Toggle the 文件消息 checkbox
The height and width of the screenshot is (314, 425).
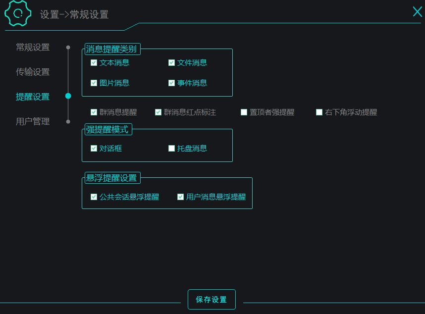pos(171,63)
